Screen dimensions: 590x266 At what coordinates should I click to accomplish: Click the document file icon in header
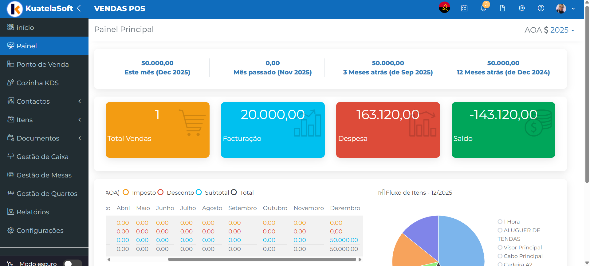coord(502,8)
